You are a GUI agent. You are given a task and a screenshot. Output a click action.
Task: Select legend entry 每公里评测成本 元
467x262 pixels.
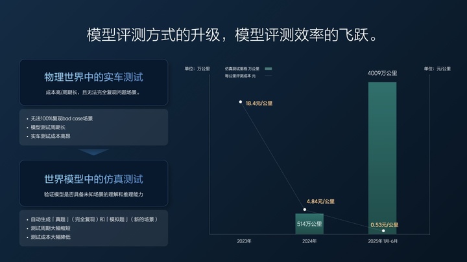pyautogui.click(x=240, y=76)
